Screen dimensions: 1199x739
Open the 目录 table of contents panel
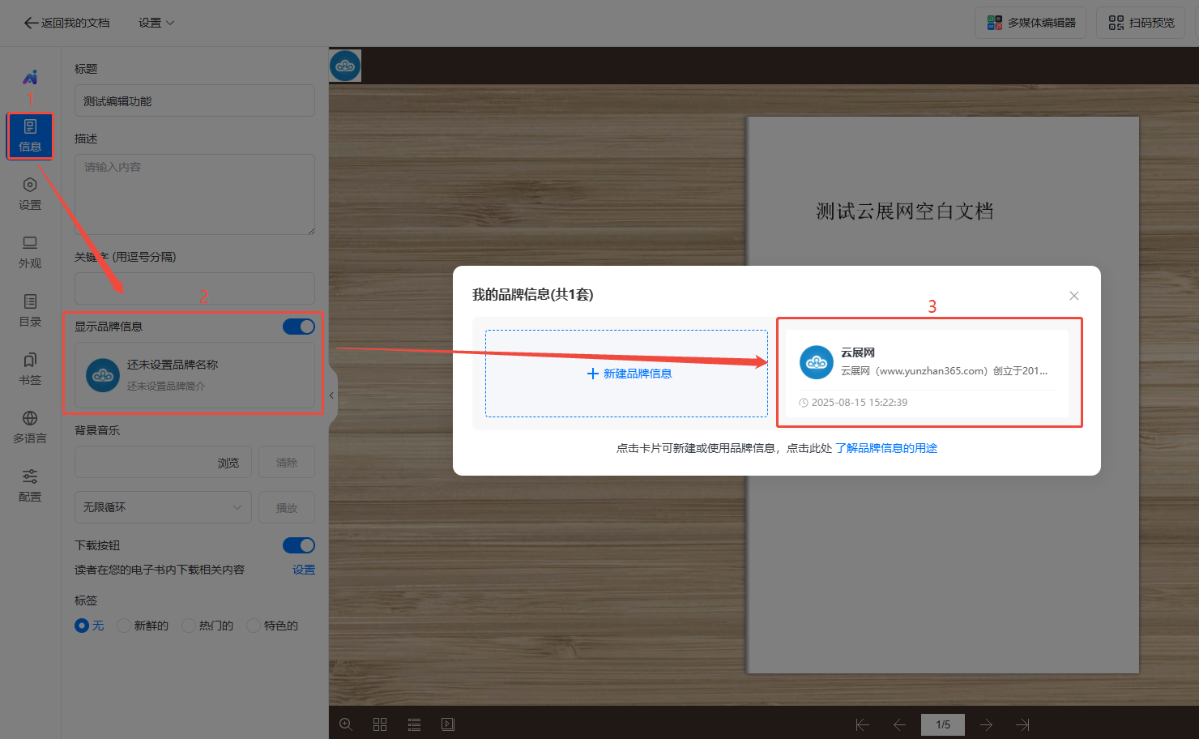pyautogui.click(x=30, y=310)
